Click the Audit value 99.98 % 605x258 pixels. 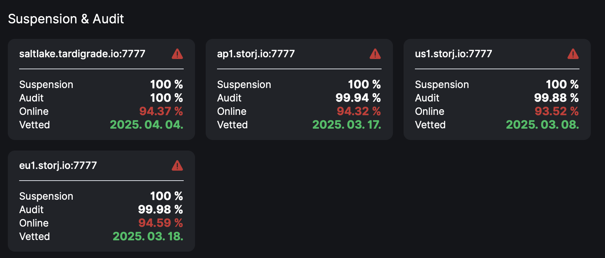(x=160, y=210)
